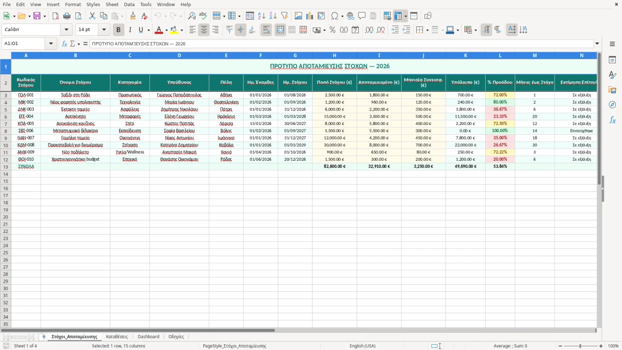Select the Καταθέσεις sheet tab
This screenshot has width=622, height=350.
click(x=117, y=337)
